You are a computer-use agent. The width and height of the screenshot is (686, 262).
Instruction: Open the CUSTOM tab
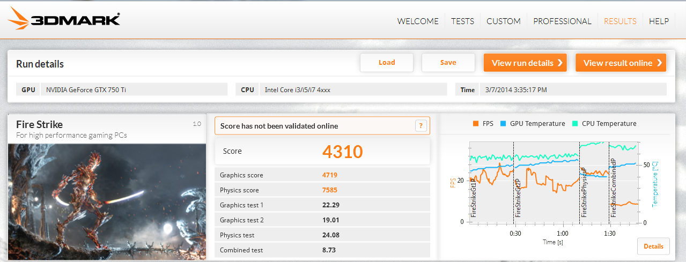(x=504, y=21)
